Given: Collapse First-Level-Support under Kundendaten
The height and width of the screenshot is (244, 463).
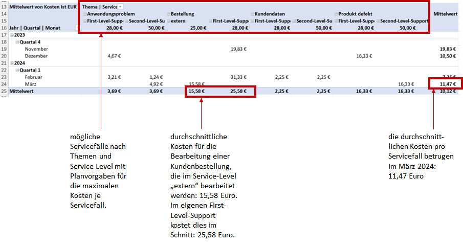Looking at the screenshot, I should [x=253, y=21].
